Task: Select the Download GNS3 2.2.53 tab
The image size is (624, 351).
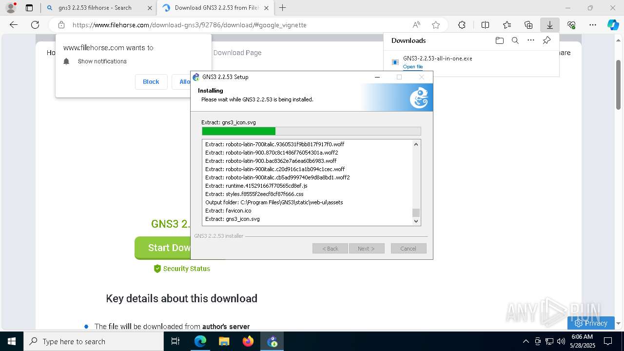Action: tap(216, 8)
